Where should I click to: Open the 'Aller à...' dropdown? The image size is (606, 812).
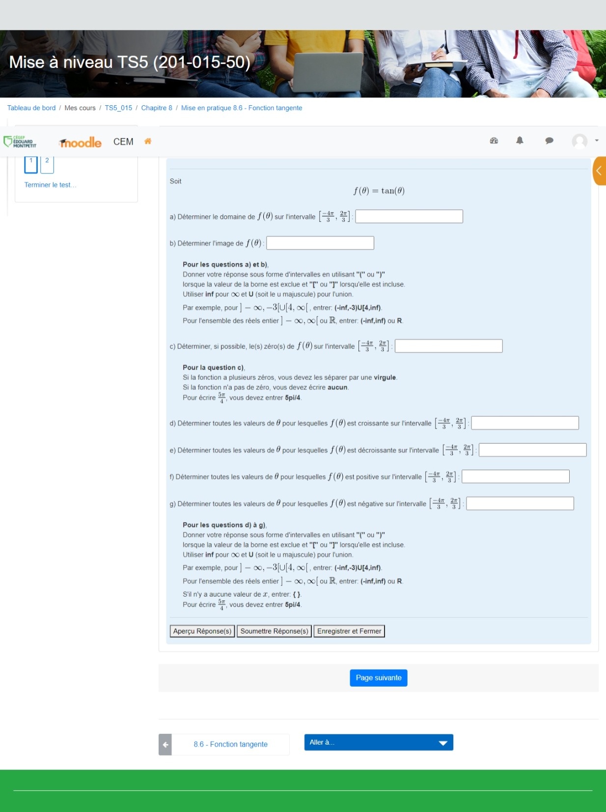coord(378,742)
